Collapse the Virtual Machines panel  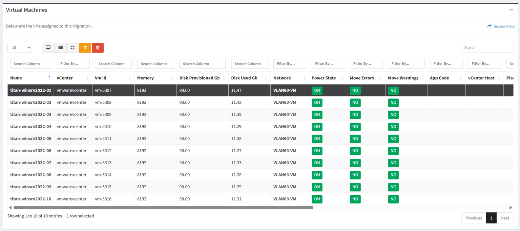click(511, 10)
